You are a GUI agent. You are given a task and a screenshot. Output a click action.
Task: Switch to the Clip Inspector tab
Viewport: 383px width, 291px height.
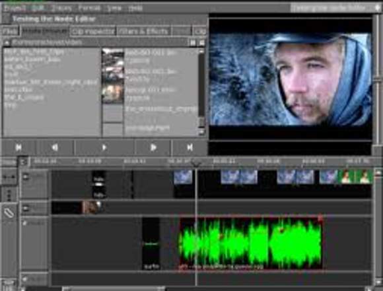coord(93,32)
